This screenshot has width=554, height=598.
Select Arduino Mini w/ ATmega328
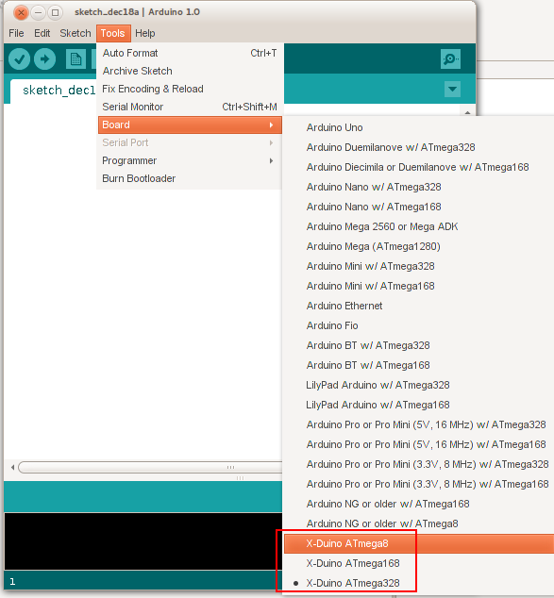pyautogui.click(x=419, y=266)
